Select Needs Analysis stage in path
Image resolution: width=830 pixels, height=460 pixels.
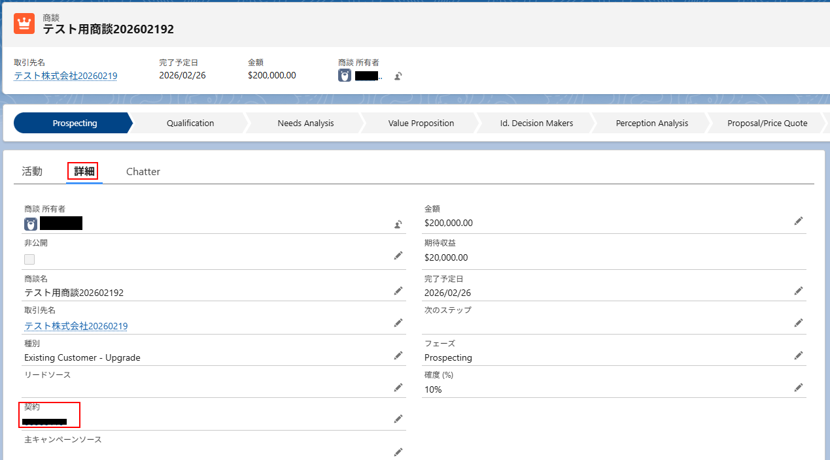305,123
